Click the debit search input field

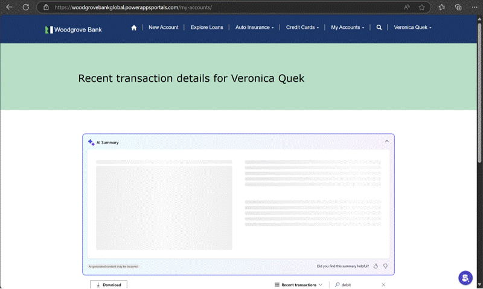click(x=359, y=285)
